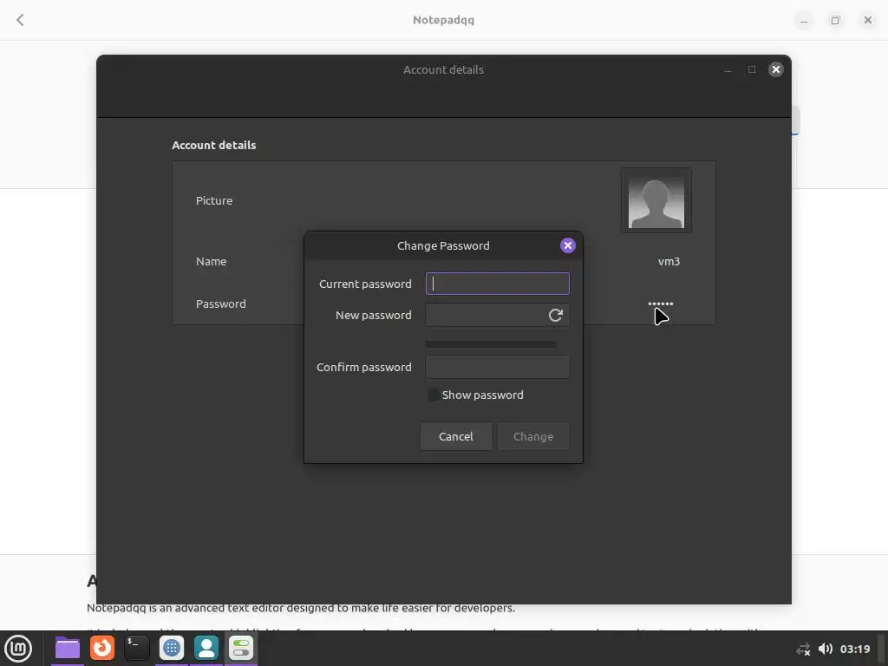
Task: Open the Files manager from taskbar
Action: [x=68, y=648]
